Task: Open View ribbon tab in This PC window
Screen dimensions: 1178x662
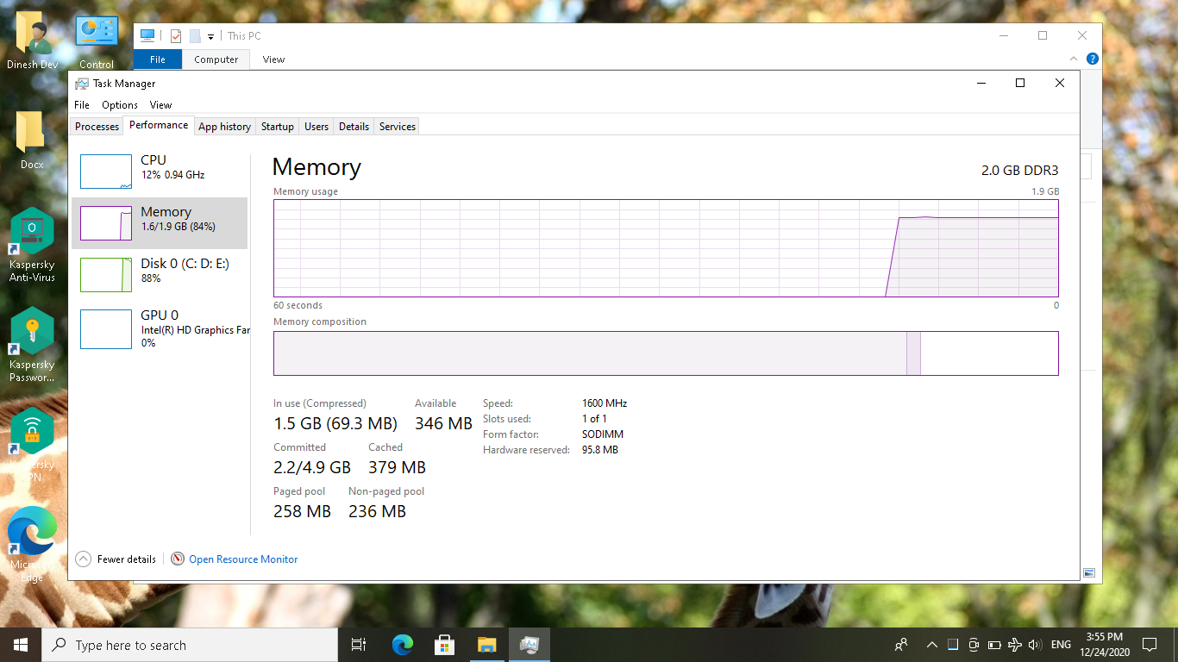Action: pos(273,59)
